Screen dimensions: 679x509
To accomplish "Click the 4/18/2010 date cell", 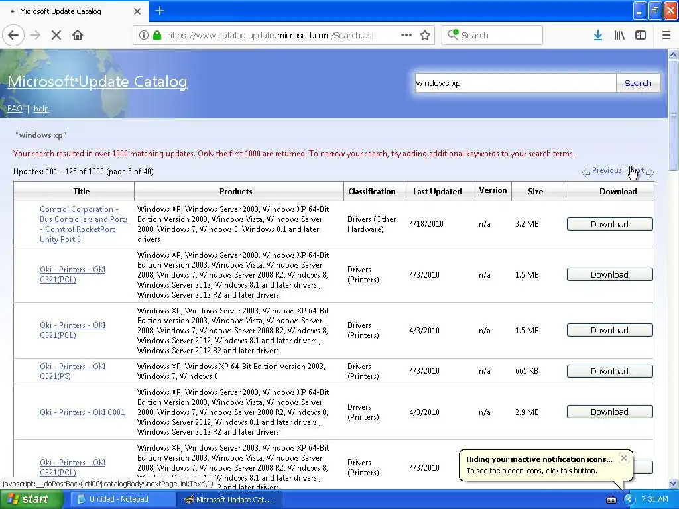I will (426, 224).
